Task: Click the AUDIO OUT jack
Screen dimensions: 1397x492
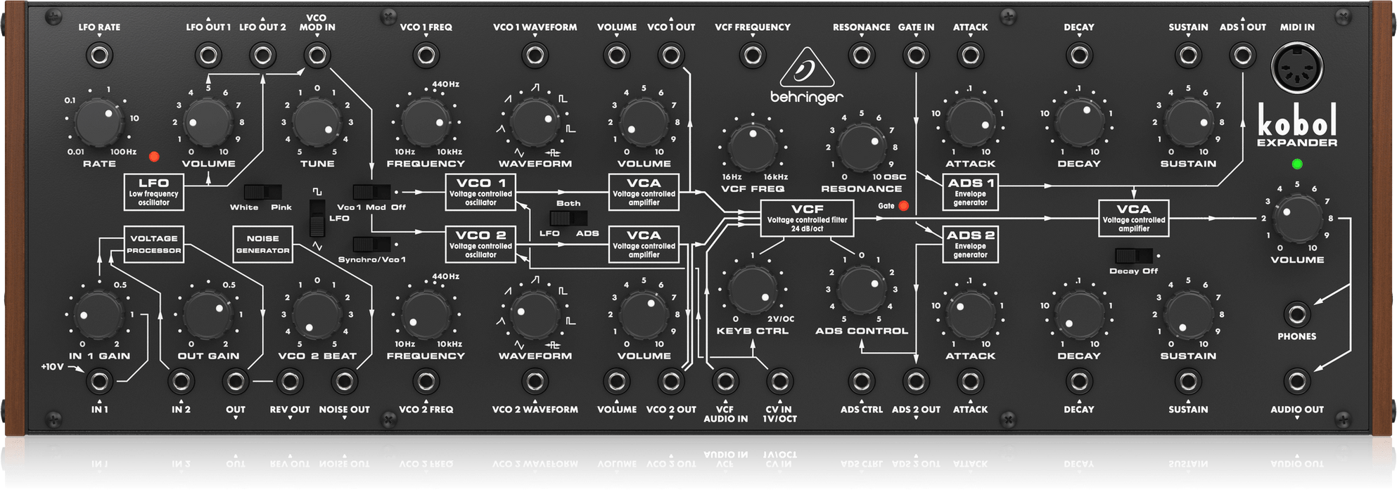Action: (1296, 382)
